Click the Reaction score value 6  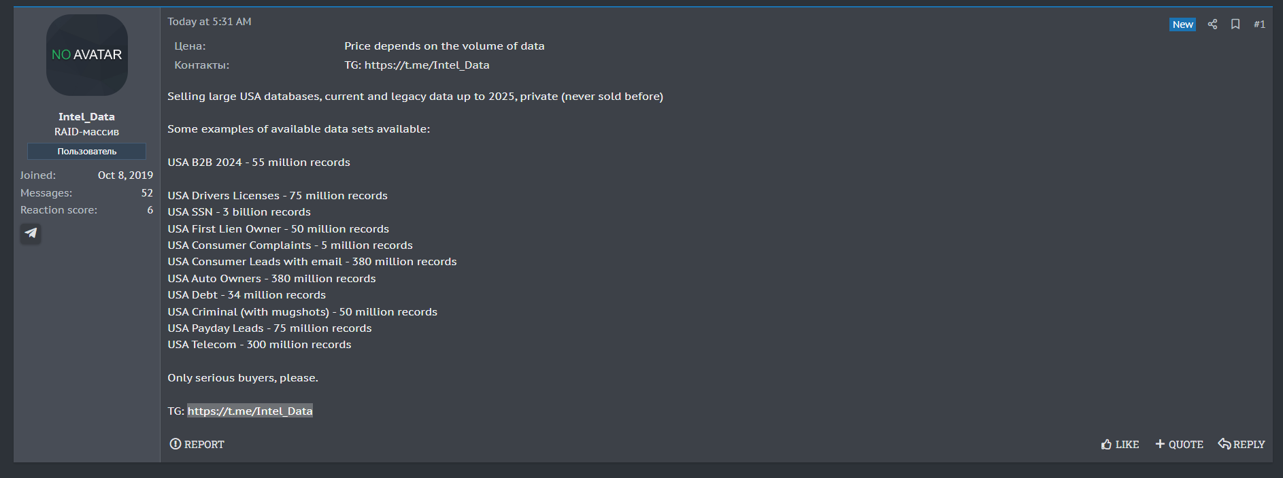tap(150, 210)
